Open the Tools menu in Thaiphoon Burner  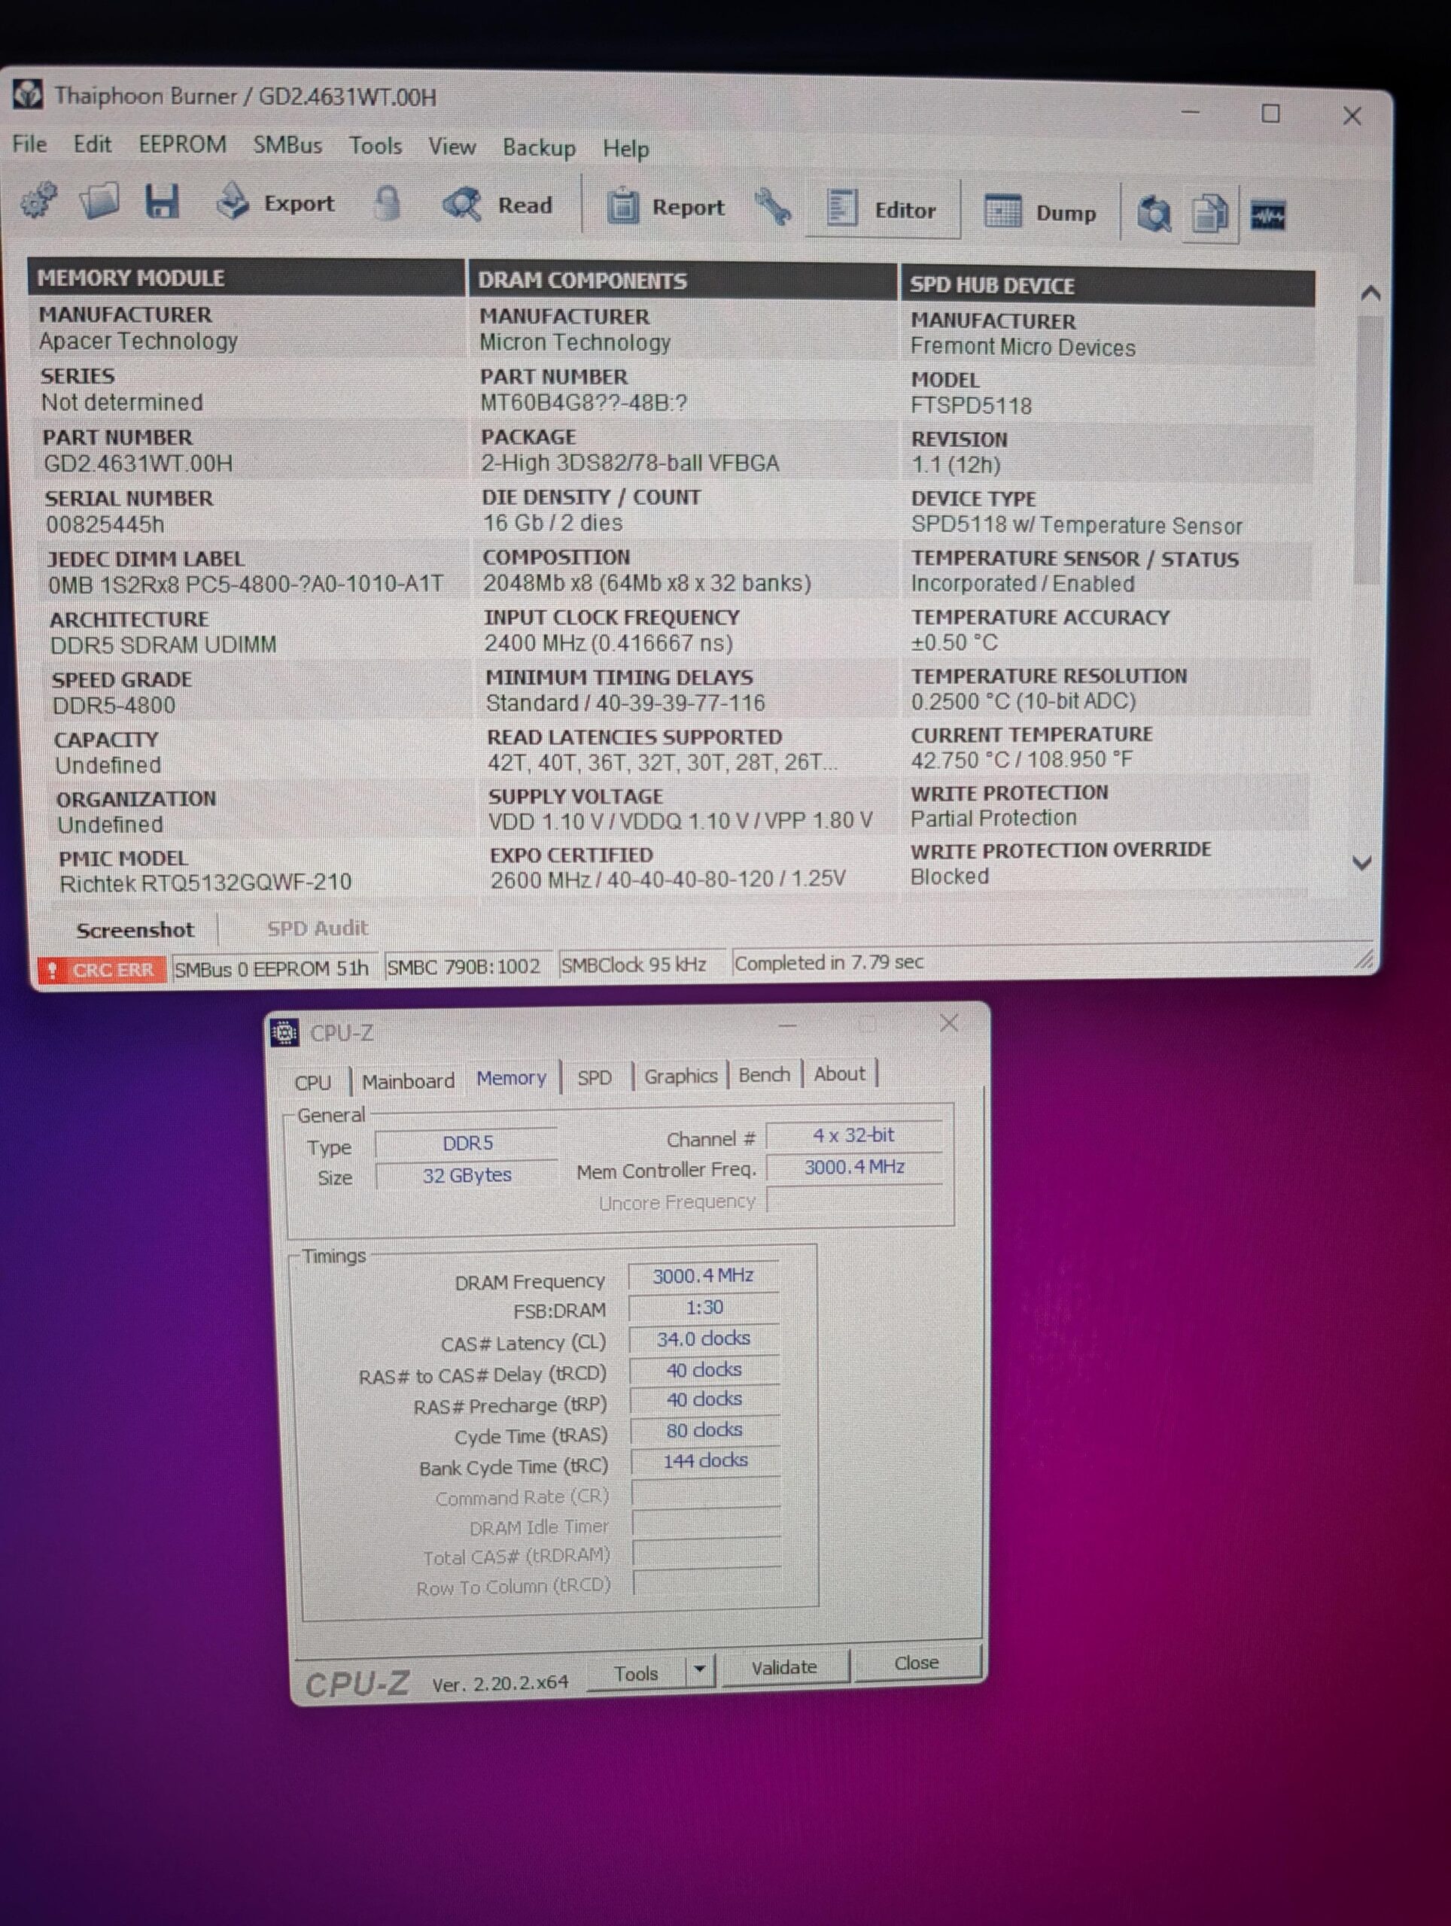[376, 146]
